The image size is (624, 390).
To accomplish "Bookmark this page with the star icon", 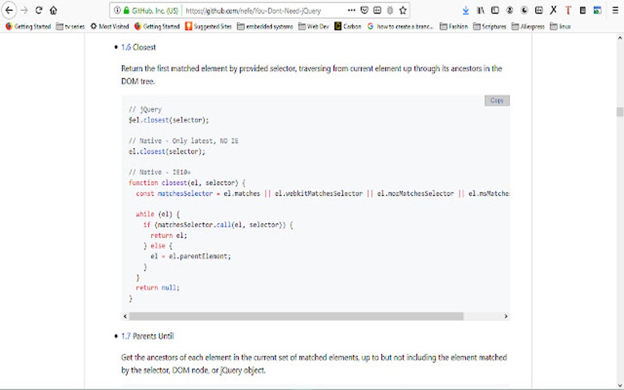I will pos(402,10).
